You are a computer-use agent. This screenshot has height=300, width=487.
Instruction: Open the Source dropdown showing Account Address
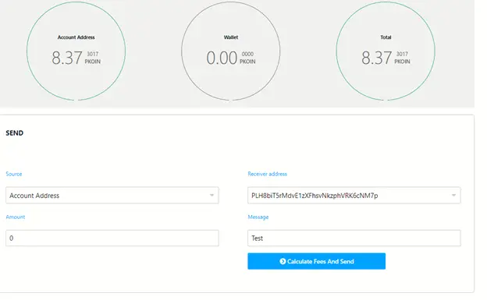[112, 196]
